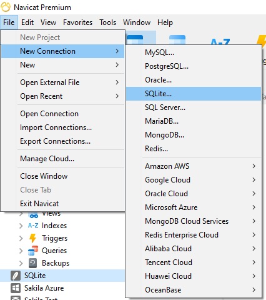Open Alibaba Cloud submenu
The width and height of the screenshot is (266, 300).
point(194,249)
